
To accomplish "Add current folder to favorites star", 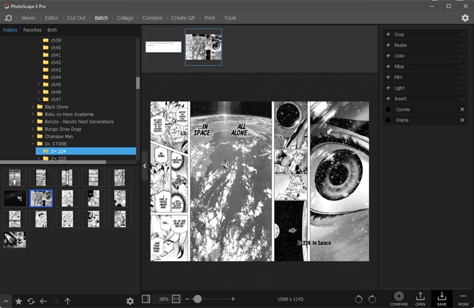I will coord(18,301).
